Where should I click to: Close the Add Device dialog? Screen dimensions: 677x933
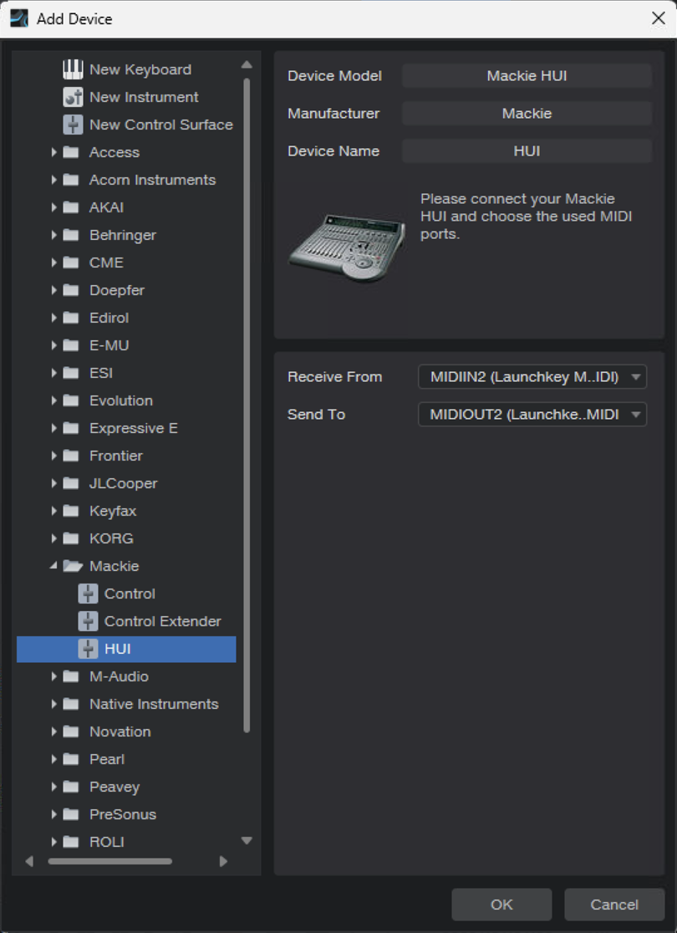pos(658,18)
